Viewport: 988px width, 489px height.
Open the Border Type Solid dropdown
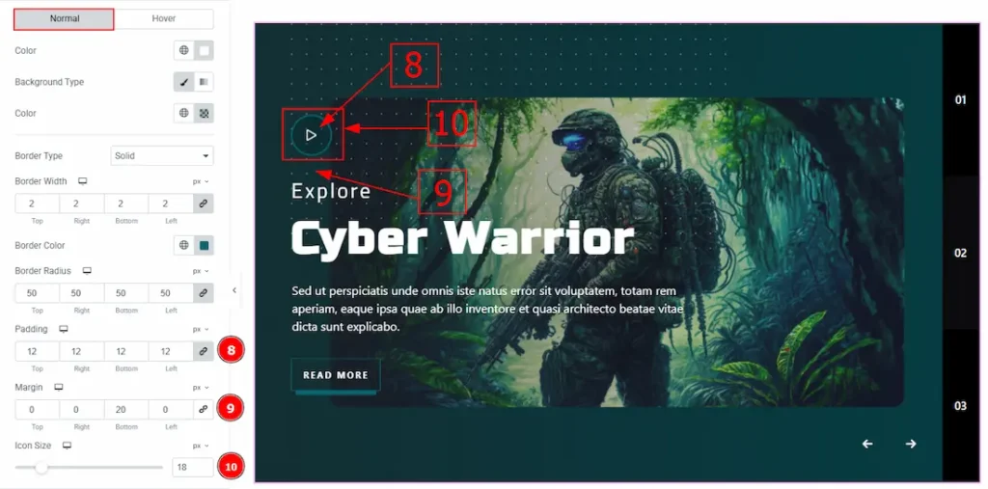click(x=162, y=155)
